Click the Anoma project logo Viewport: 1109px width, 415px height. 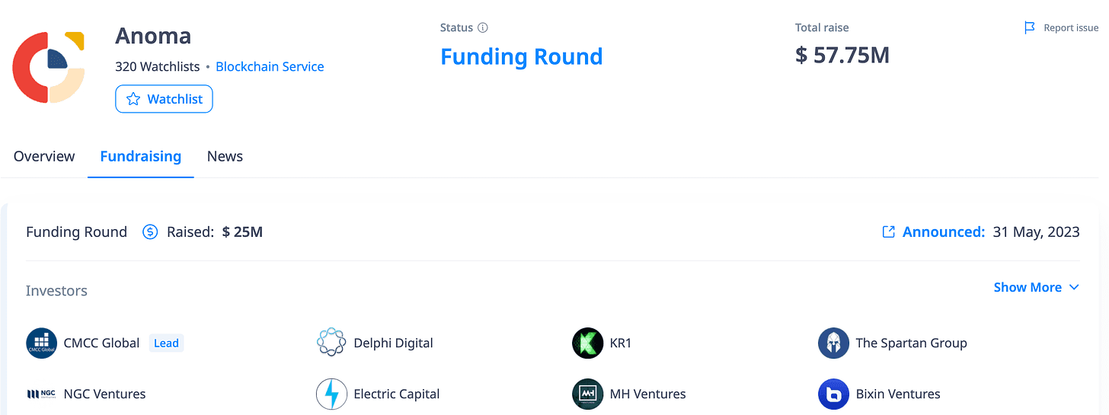tap(48, 67)
